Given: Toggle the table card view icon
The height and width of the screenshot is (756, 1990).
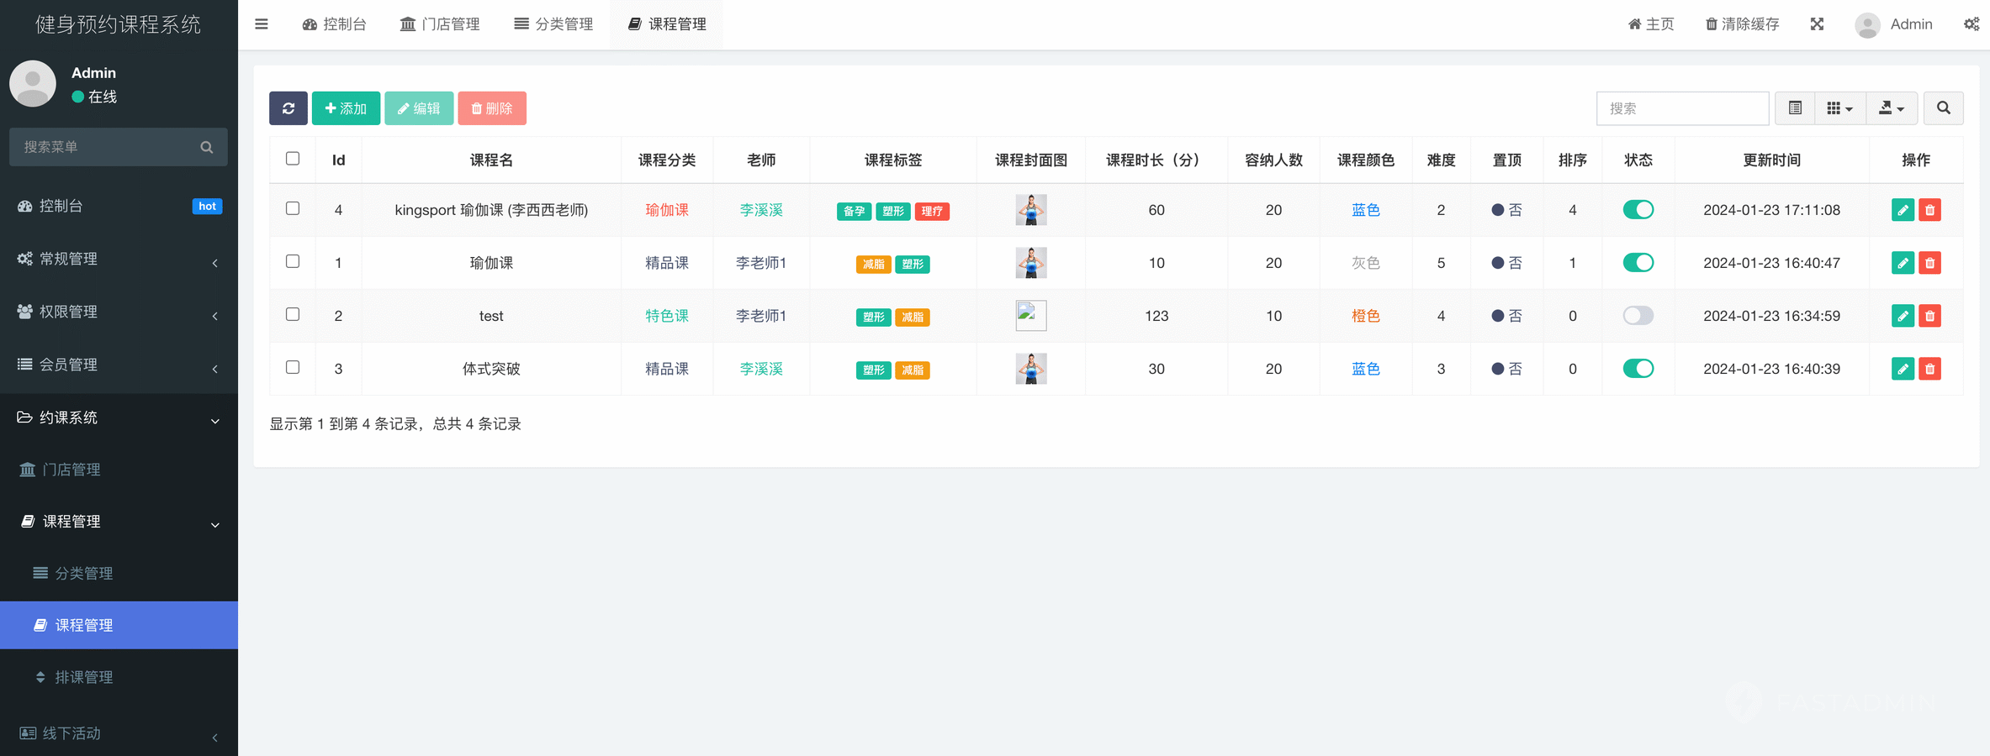Looking at the screenshot, I should click(1794, 108).
